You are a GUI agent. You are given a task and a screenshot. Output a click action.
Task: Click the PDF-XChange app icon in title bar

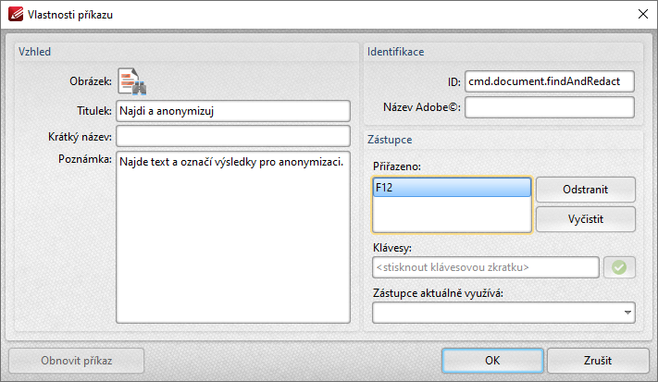point(16,14)
